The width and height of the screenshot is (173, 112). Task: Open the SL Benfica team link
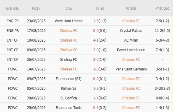(x=68, y=98)
